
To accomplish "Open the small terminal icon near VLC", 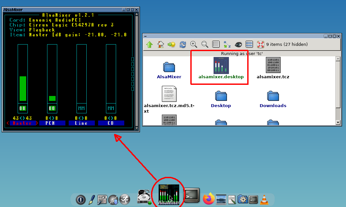I will pyautogui.click(x=253, y=199).
